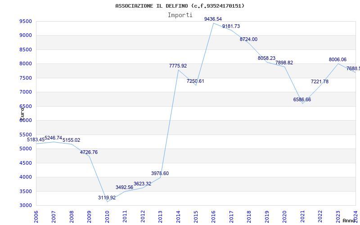Select the 9436.54 data label

click(x=213, y=19)
